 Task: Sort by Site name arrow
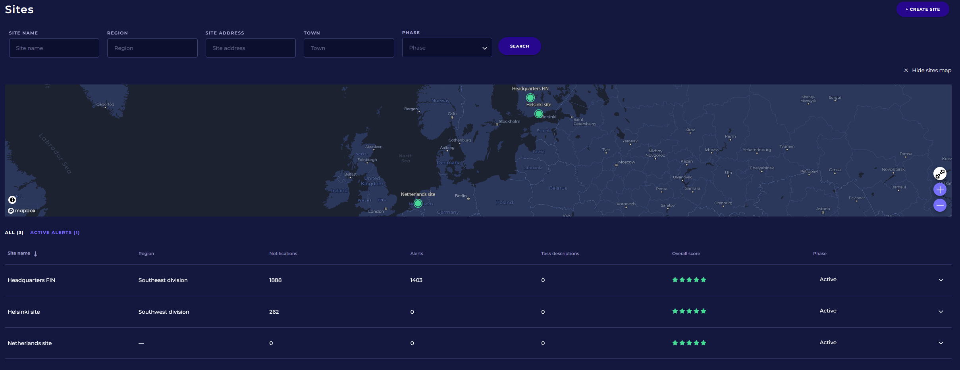pyautogui.click(x=35, y=254)
